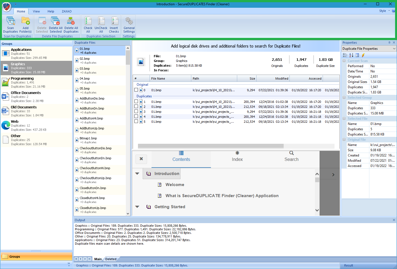
Task: Click the Check All ribbon icon
Action: point(88,25)
